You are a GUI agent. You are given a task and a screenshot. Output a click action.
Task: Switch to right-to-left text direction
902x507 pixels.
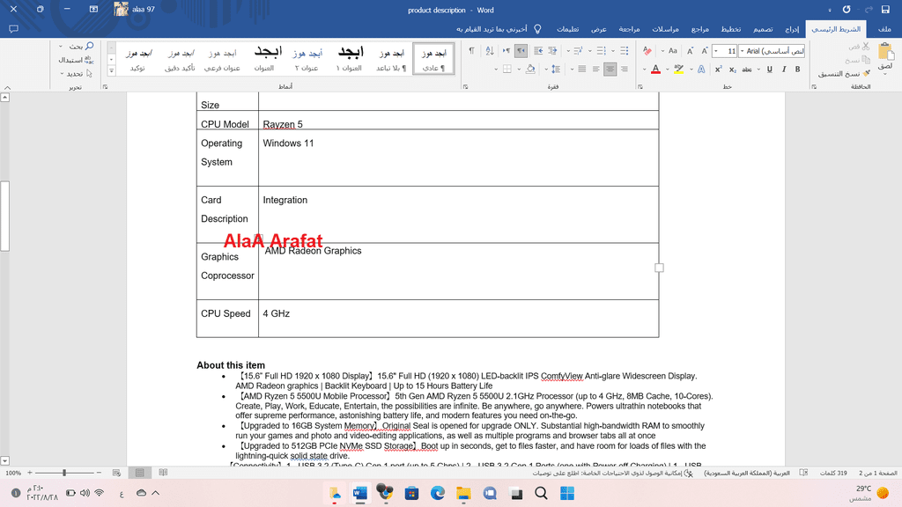pyautogui.click(x=521, y=50)
